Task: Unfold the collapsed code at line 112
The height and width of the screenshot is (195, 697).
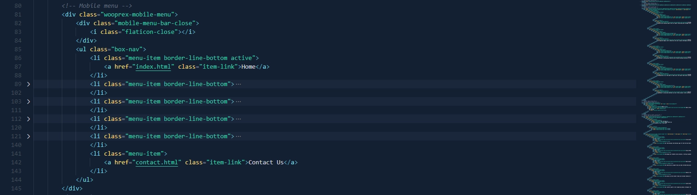Action: [28, 119]
